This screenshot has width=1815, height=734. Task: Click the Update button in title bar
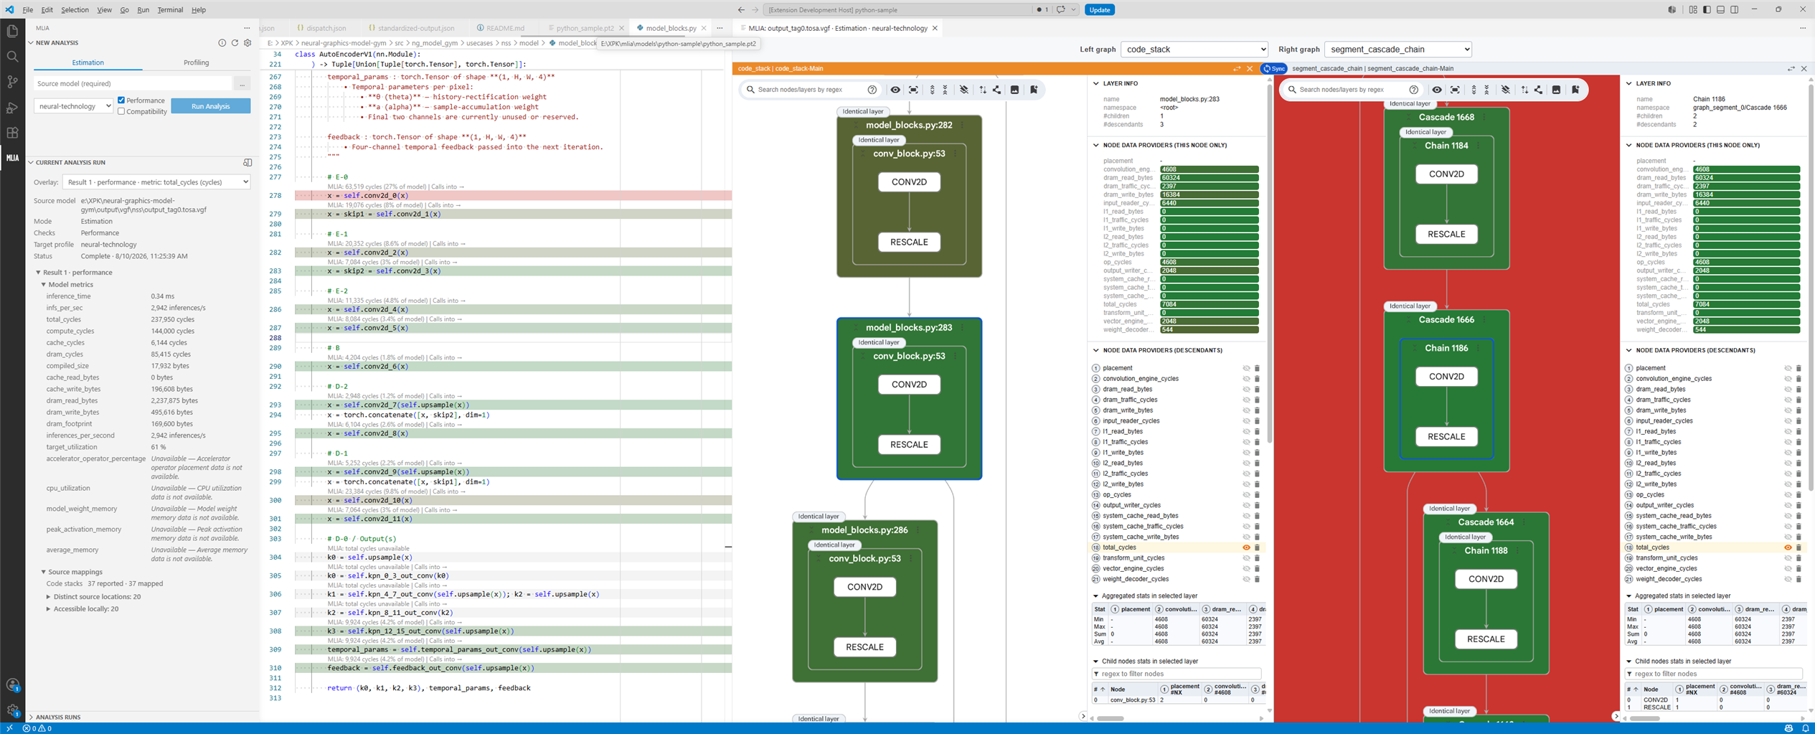pos(1099,10)
